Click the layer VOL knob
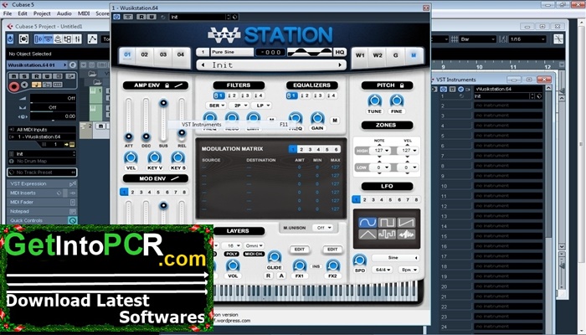The height and width of the screenshot is (335, 586). (x=233, y=265)
